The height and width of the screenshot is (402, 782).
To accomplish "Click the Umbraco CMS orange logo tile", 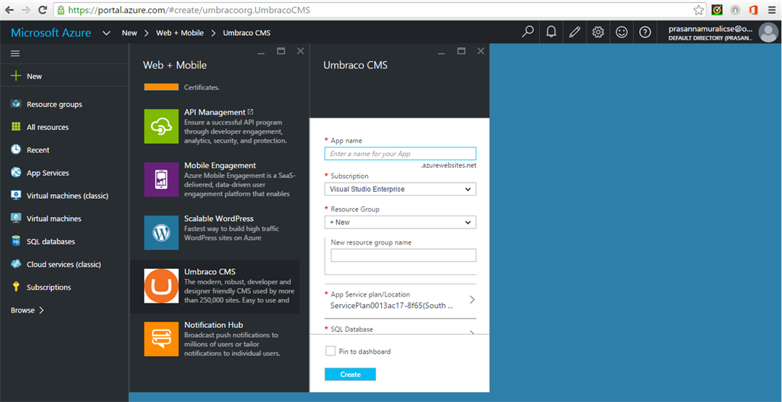I will click(x=161, y=286).
